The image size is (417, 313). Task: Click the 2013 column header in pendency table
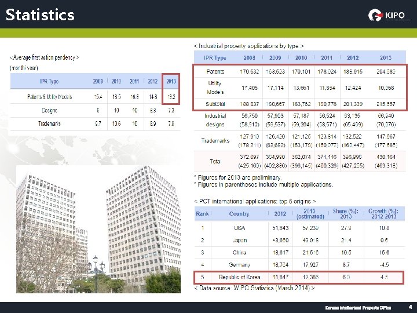171,81
